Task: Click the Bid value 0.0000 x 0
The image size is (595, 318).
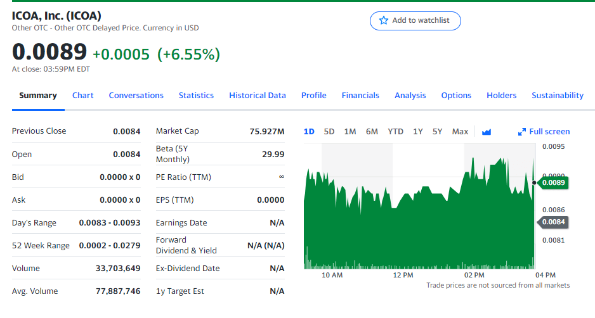Action: point(120,177)
